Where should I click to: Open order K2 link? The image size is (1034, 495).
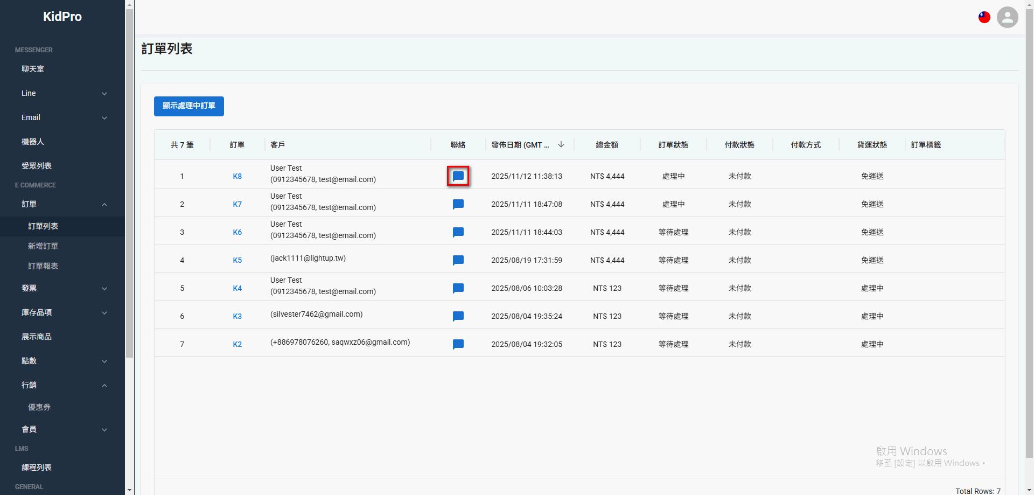[x=237, y=344]
